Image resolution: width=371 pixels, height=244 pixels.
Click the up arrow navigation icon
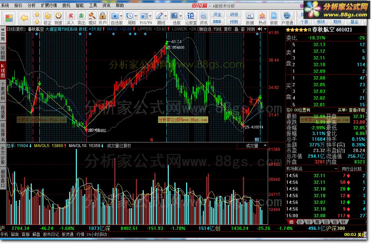(37, 15)
